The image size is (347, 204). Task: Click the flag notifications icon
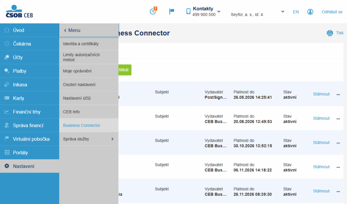[172, 12]
